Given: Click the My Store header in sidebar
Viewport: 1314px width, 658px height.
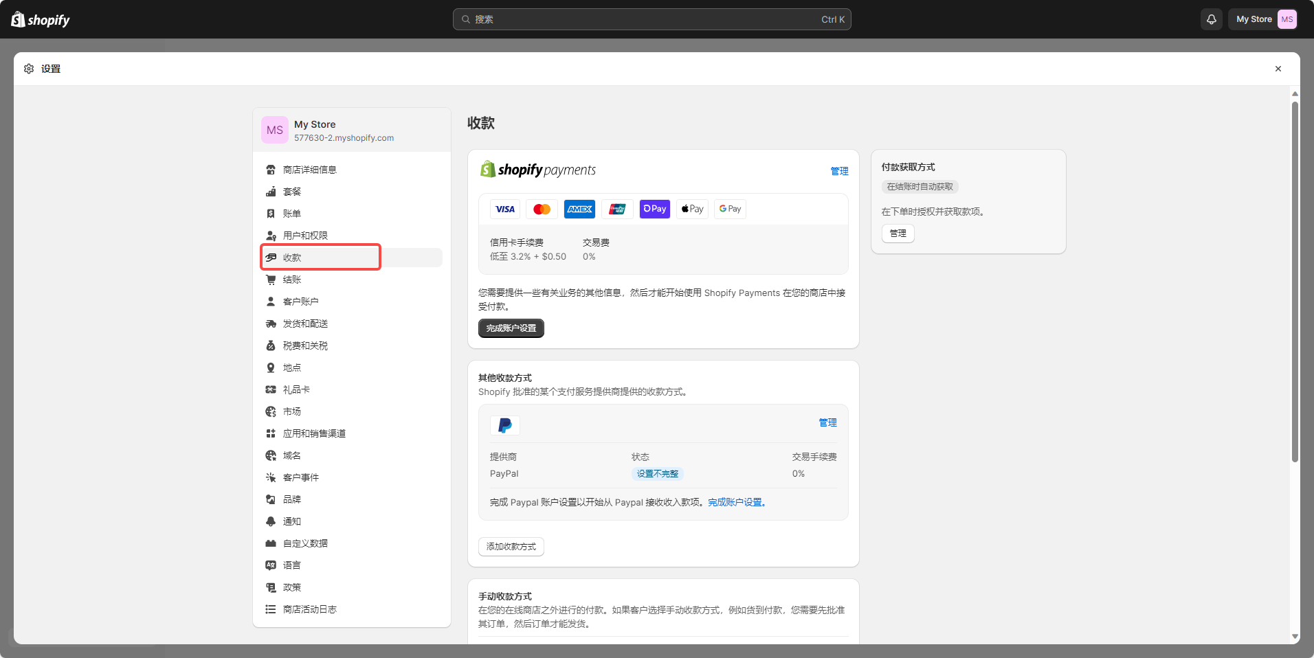Looking at the screenshot, I should [x=352, y=130].
